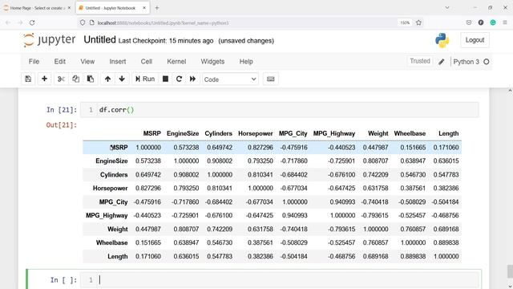Click into the empty code cell
This screenshot has height=289, width=513.
click(x=281, y=280)
